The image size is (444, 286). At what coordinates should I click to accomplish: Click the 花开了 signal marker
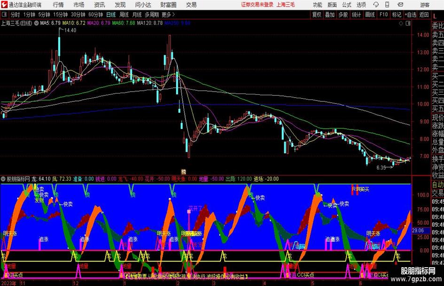click(x=195, y=209)
